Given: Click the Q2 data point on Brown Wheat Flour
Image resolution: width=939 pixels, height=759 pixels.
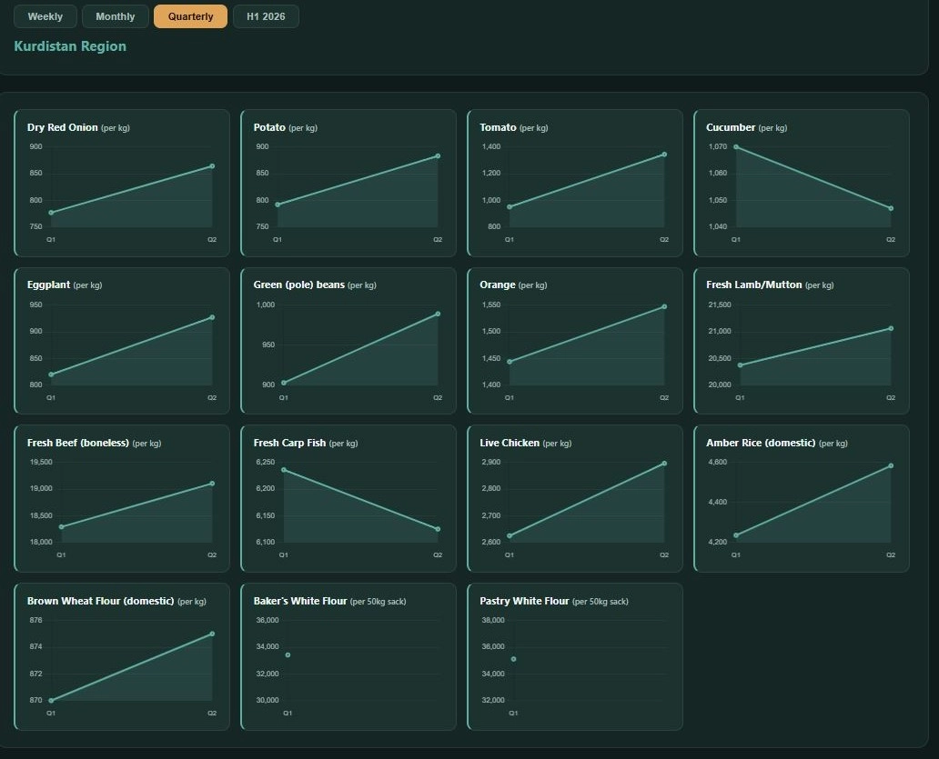Looking at the screenshot, I should point(212,634).
